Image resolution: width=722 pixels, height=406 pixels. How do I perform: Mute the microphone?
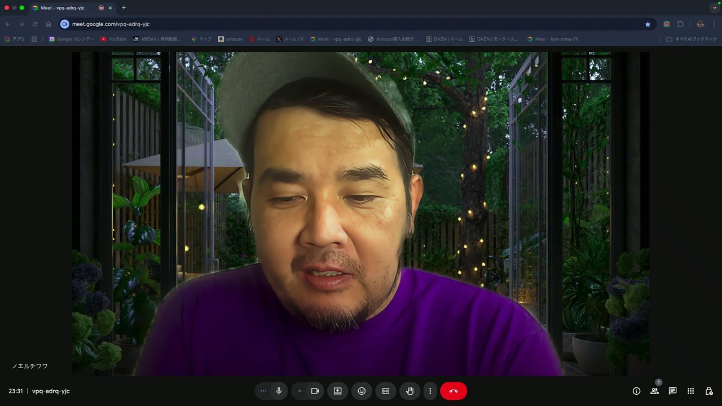279,391
